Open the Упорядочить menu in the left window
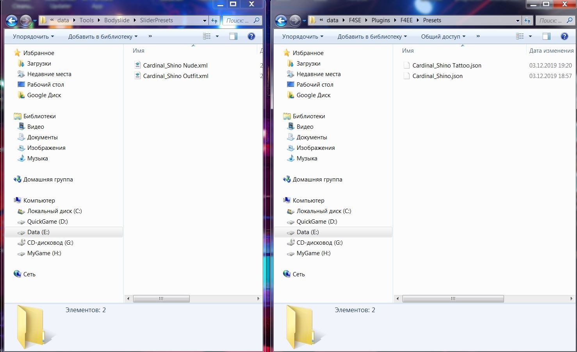 33,37
